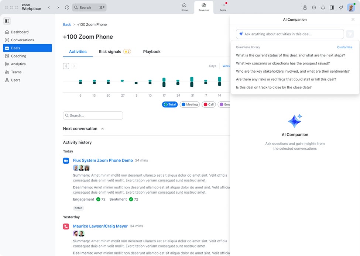
Task: Click the Back breadcrumb link
Action: pos(67,25)
